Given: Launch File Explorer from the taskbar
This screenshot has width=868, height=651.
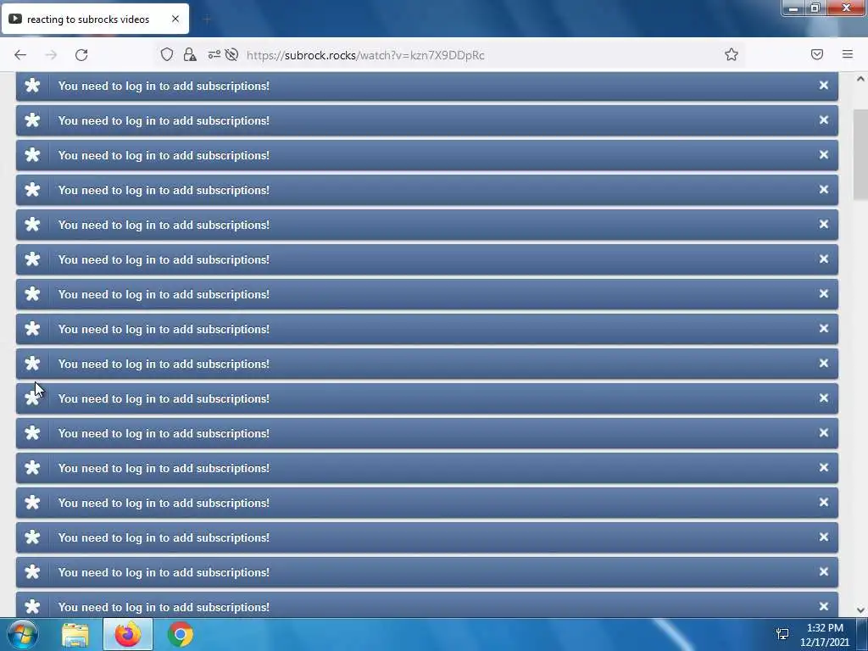Looking at the screenshot, I should click(x=75, y=635).
